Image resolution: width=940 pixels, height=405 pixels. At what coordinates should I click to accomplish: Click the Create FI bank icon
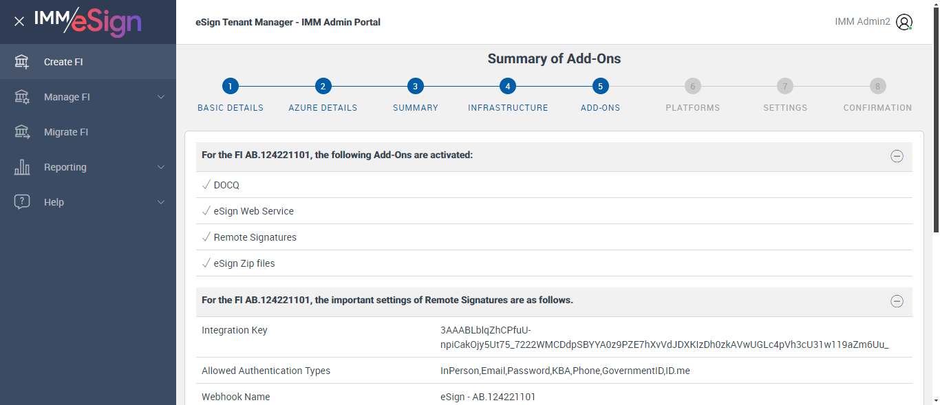coord(22,62)
